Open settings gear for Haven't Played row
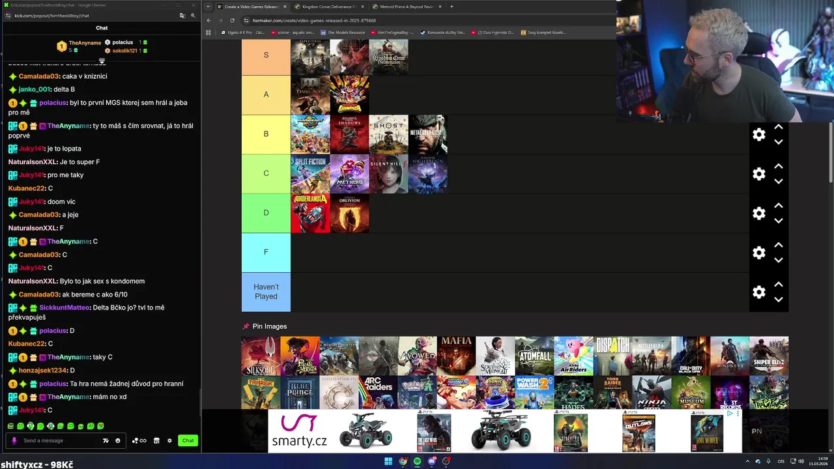 point(759,292)
